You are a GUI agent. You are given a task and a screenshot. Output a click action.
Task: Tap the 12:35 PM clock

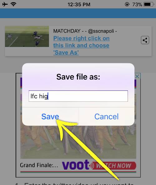pos(79,5)
